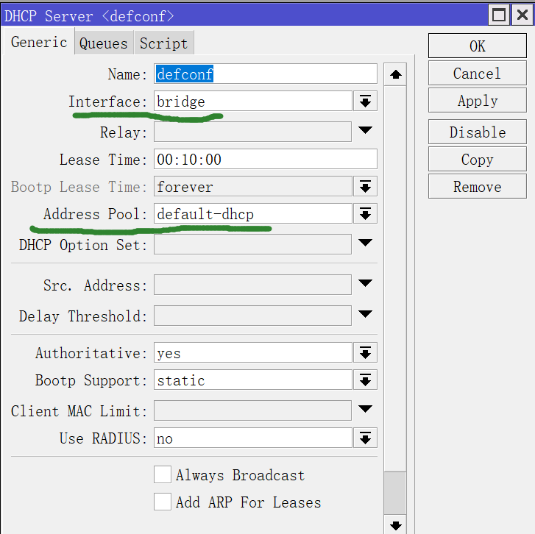Click the scrollbar up arrow
This screenshot has width=535, height=534.
point(395,75)
